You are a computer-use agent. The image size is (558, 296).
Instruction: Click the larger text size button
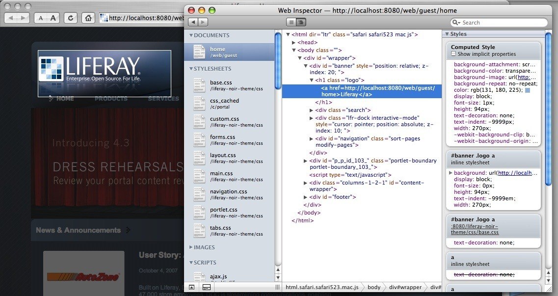tap(53, 18)
